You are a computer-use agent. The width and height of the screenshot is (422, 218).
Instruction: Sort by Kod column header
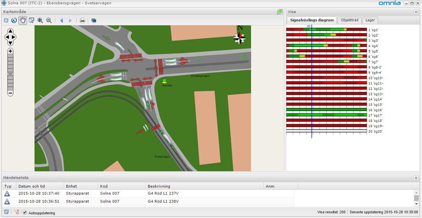(x=121, y=186)
